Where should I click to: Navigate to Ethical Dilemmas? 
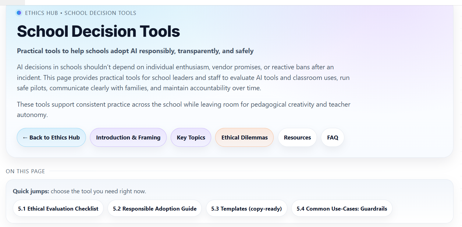tap(244, 137)
